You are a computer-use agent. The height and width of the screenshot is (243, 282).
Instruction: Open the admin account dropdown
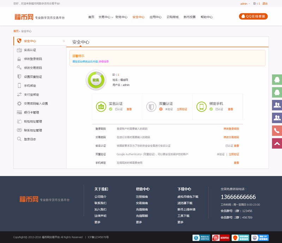point(245,4)
